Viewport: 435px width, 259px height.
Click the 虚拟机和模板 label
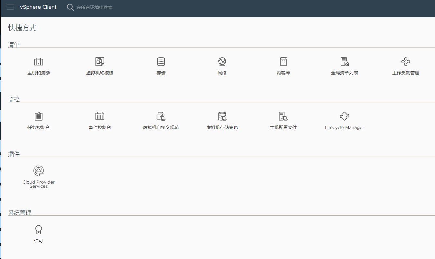pos(100,73)
